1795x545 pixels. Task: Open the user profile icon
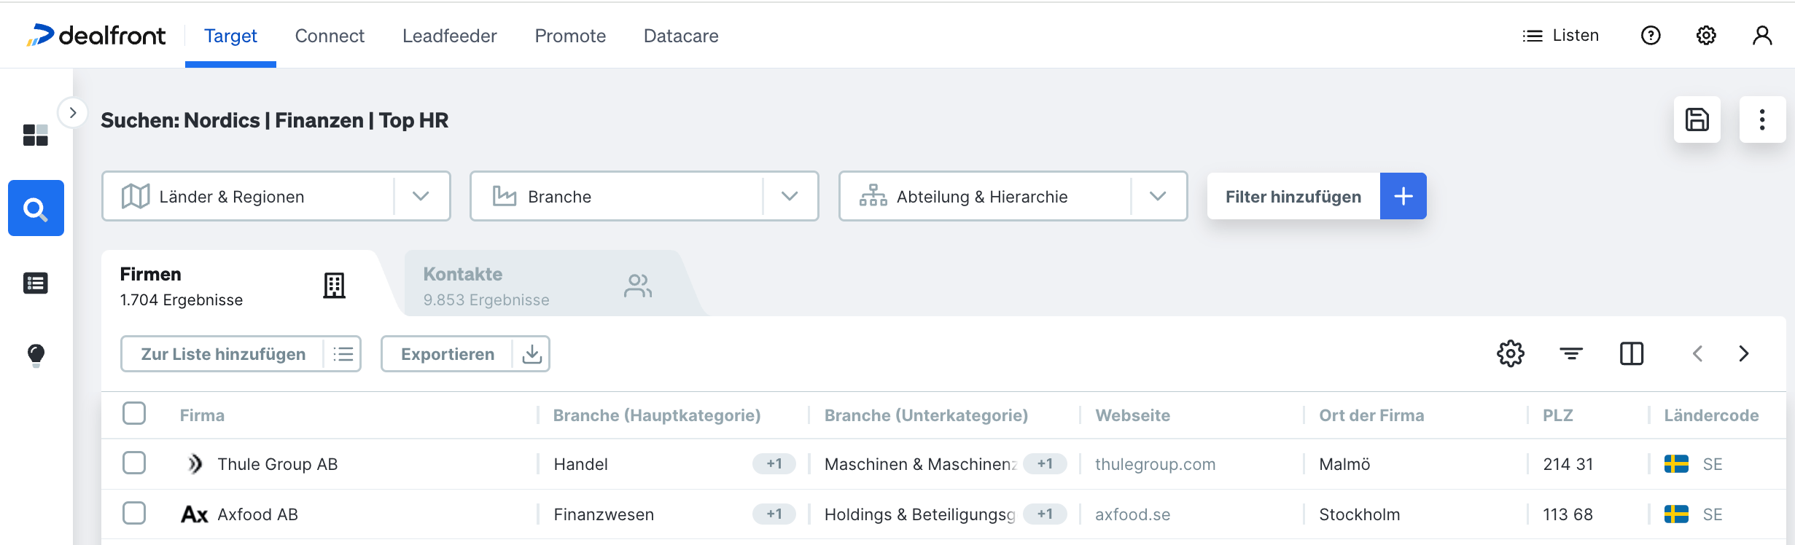pos(1762,35)
